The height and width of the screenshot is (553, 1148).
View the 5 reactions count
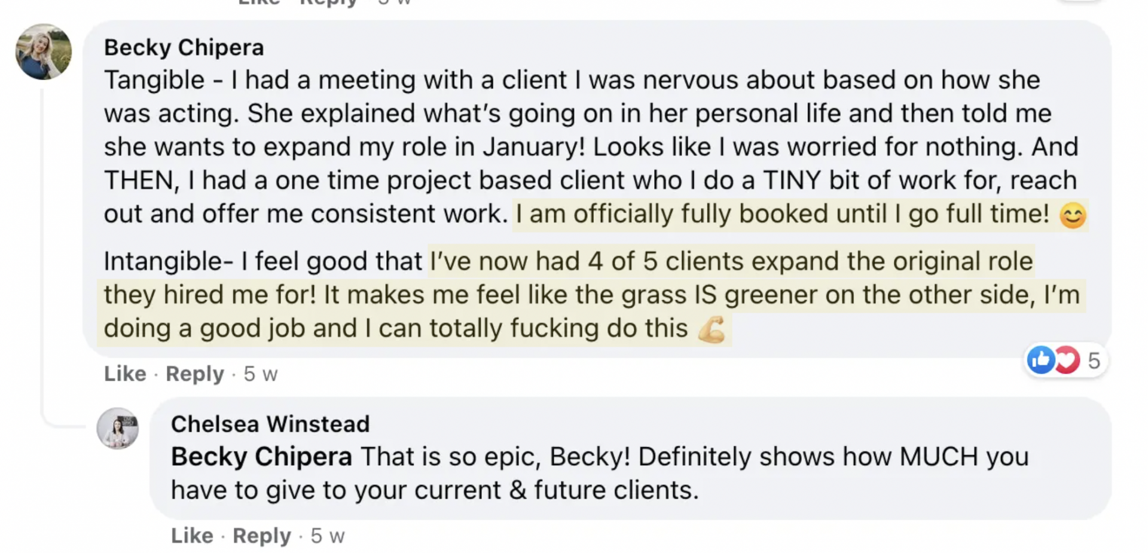pos(1094,360)
